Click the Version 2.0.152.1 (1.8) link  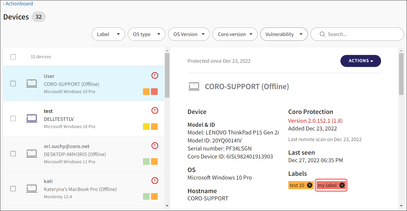point(315,121)
